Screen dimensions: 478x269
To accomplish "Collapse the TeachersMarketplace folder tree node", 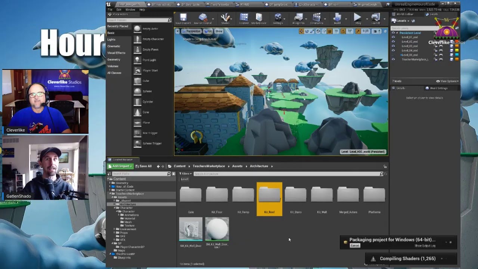I will click(x=111, y=194).
